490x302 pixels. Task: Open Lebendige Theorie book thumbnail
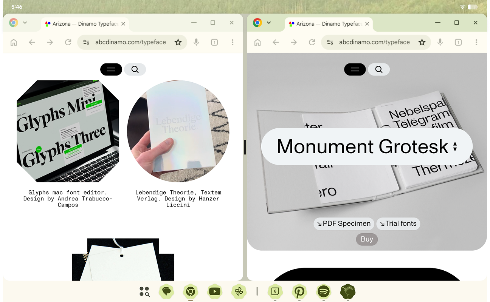click(x=178, y=131)
